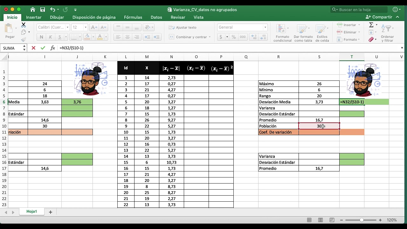Expand the Combinar y centrar dropdown arrow
407x229 pixels.
click(210, 37)
